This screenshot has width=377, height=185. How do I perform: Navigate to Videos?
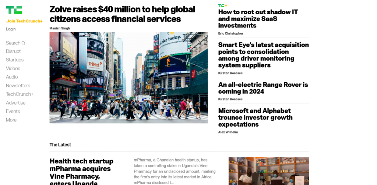click(x=13, y=69)
